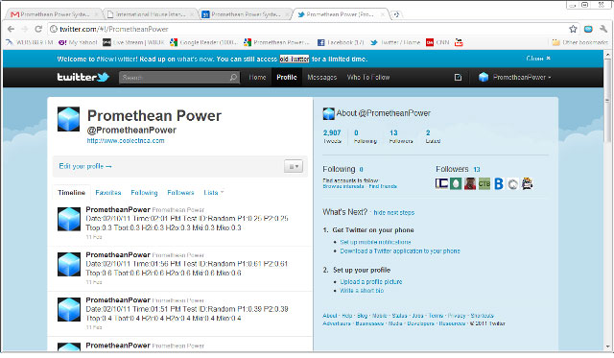Select the Timeline tab
The height and width of the screenshot is (358, 614).
(71, 192)
